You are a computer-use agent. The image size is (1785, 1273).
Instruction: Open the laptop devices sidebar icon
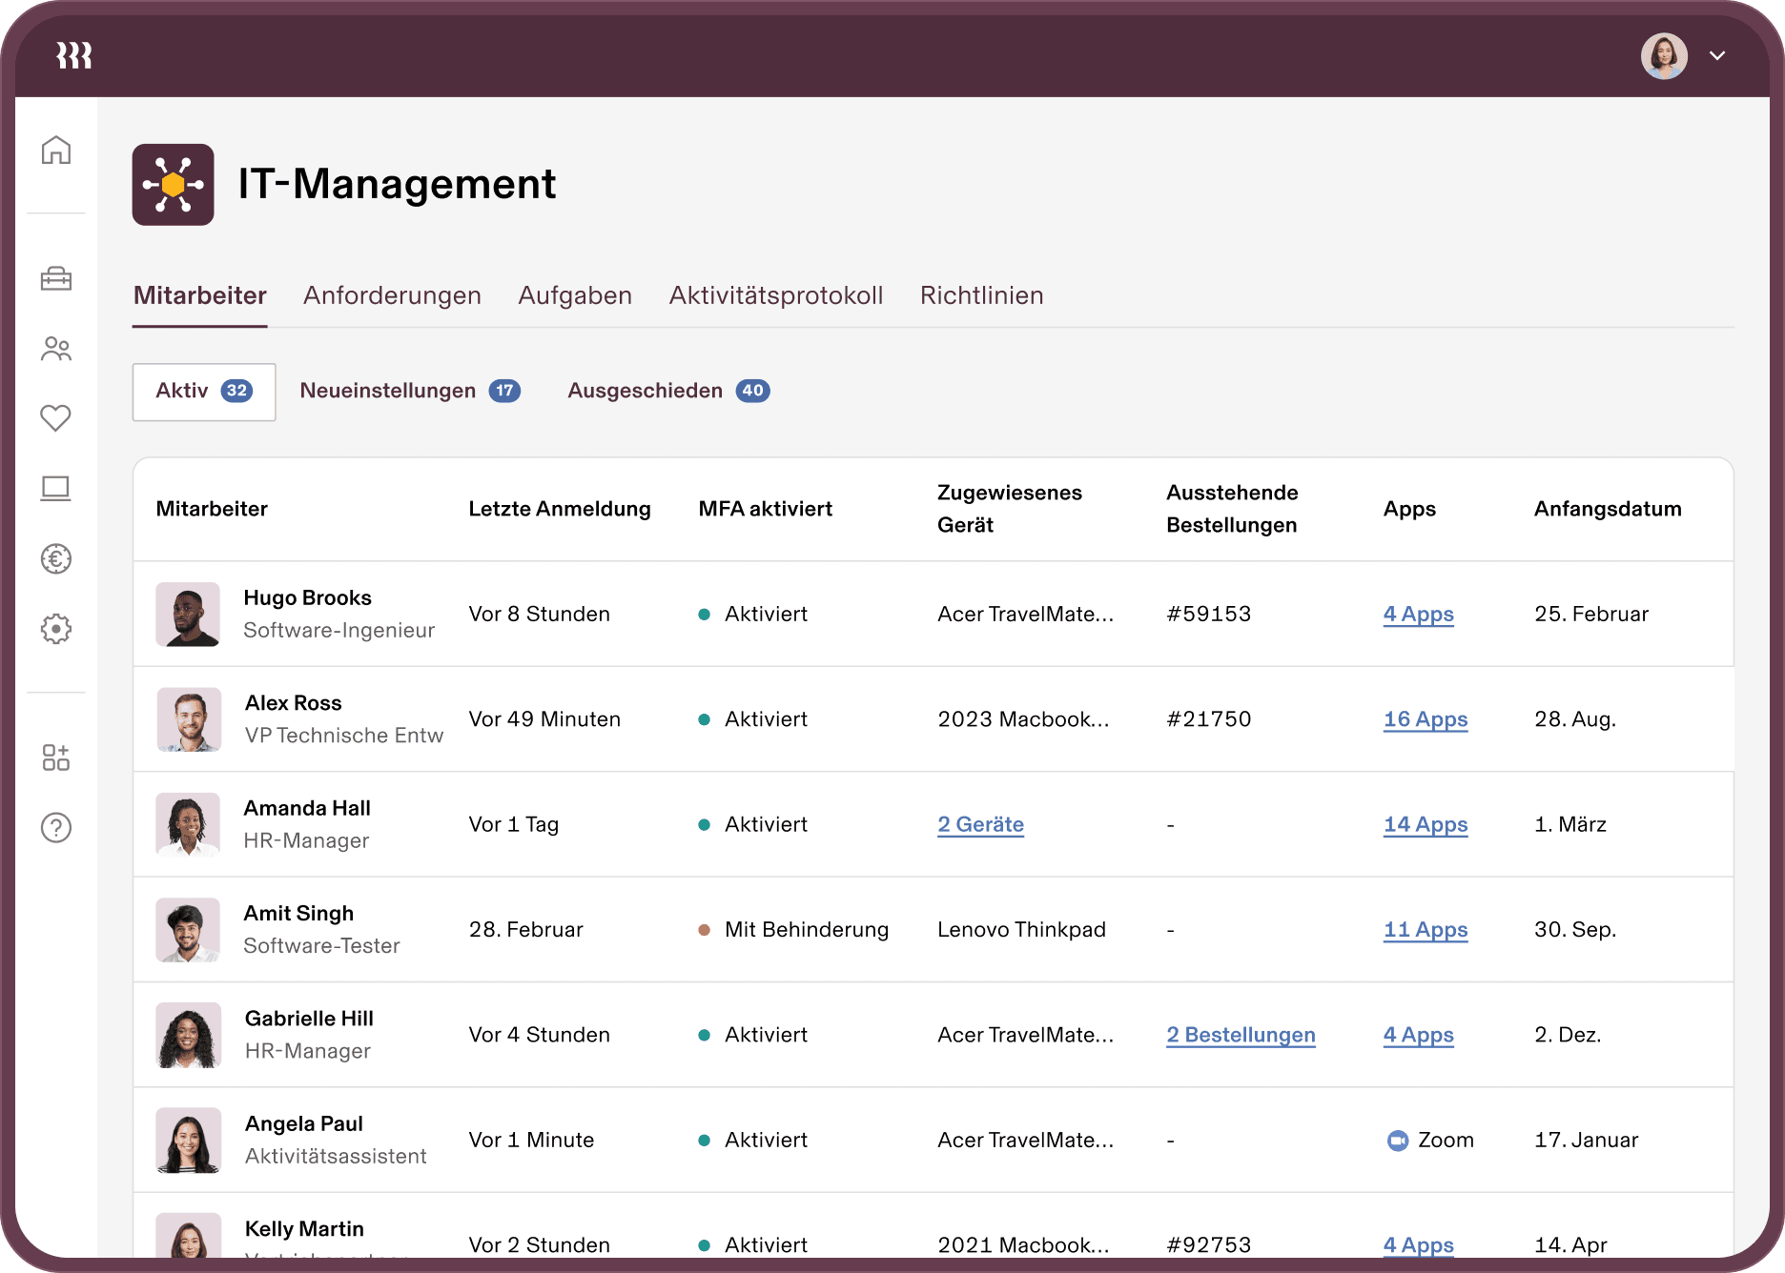(56, 489)
